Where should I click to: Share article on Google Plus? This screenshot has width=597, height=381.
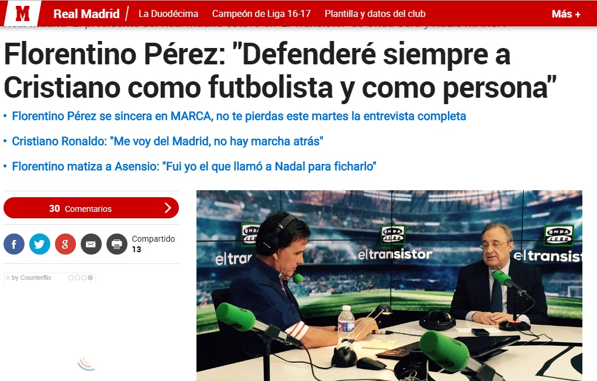pos(65,244)
